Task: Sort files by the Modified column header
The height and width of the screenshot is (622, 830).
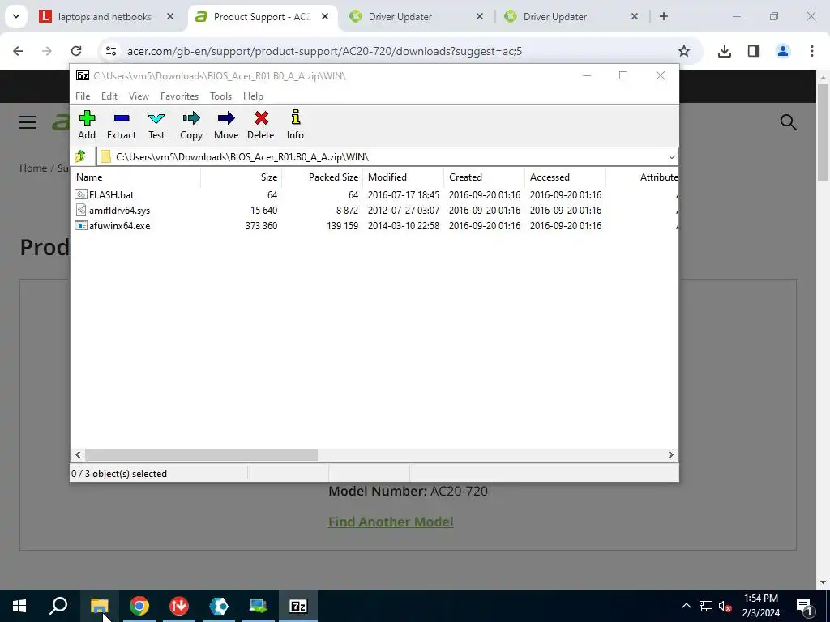Action: [x=403, y=177]
